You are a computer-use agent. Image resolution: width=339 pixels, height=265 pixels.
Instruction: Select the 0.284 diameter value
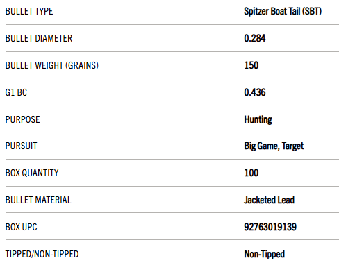point(255,38)
